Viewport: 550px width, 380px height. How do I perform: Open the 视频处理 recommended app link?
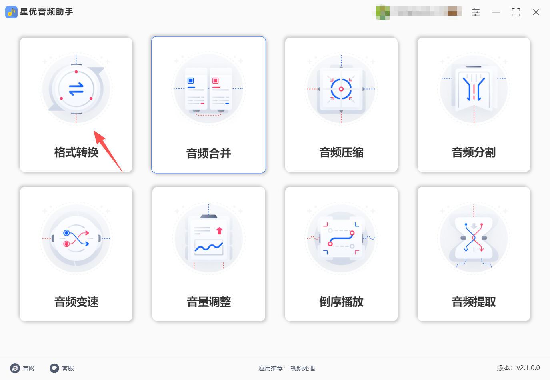click(303, 368)
